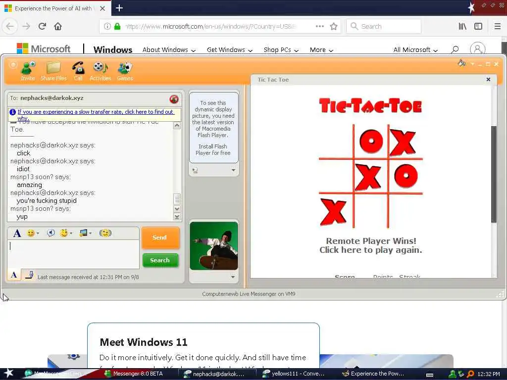The height and width of the screenshot is (380, 507).
Task: Open a new Firefox tab
Action: click(119, 8)
